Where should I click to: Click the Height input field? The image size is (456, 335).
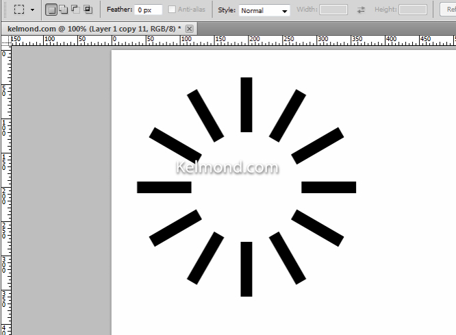click(x=413, y=10)
